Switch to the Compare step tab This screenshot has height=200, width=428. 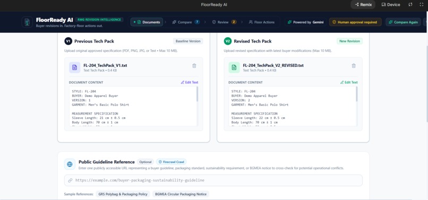point(186,22)
